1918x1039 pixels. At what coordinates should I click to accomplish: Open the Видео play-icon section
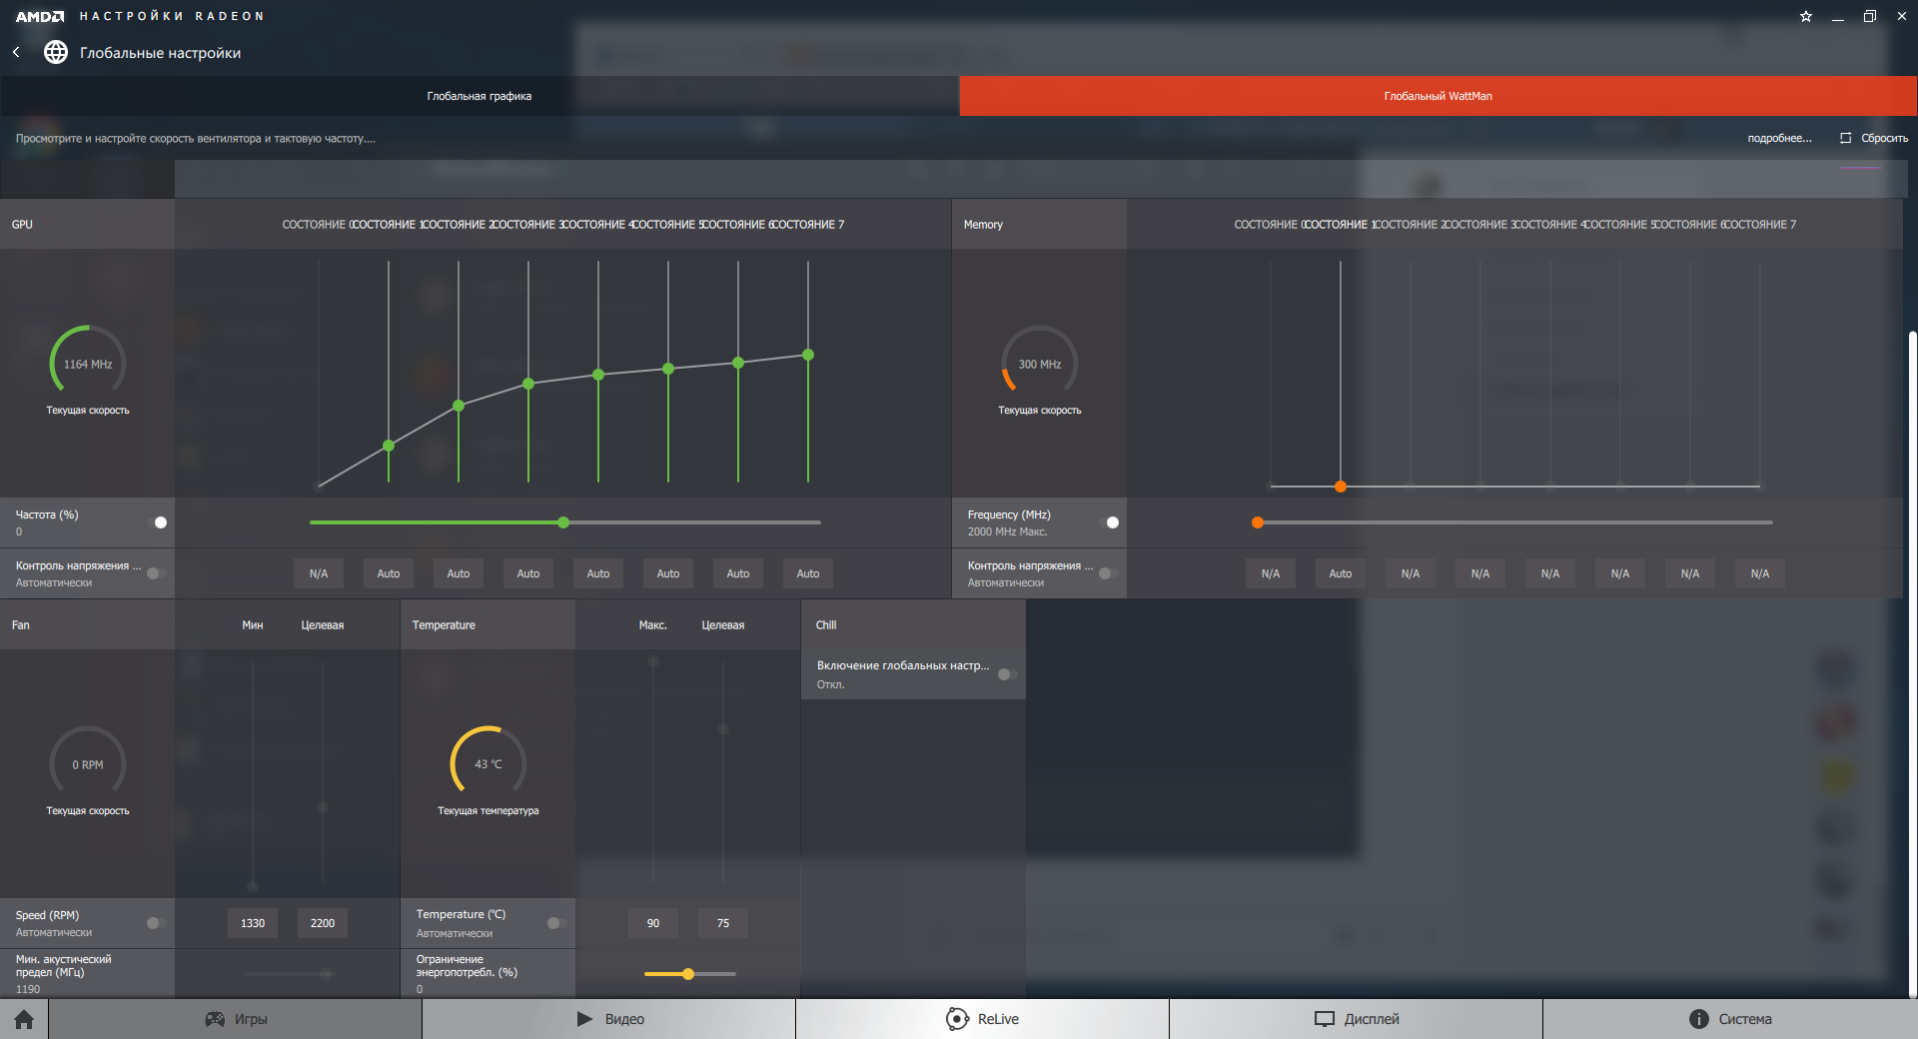click(609, 1019)
